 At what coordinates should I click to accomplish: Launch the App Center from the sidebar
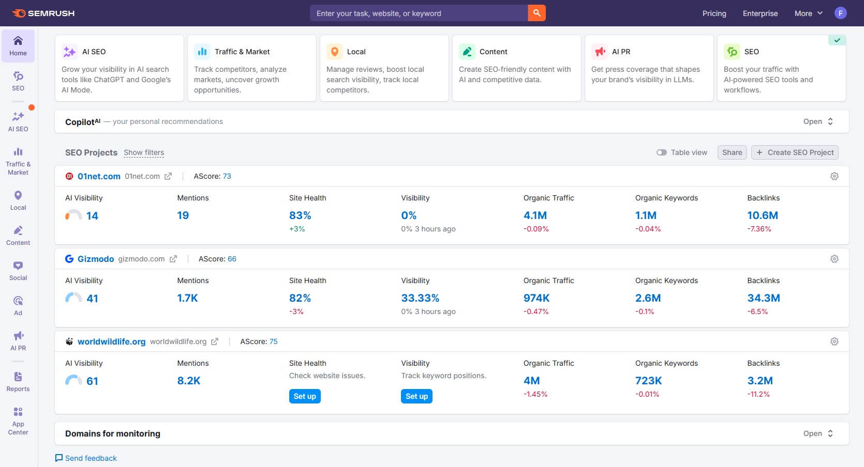click(x=18, y=418)
